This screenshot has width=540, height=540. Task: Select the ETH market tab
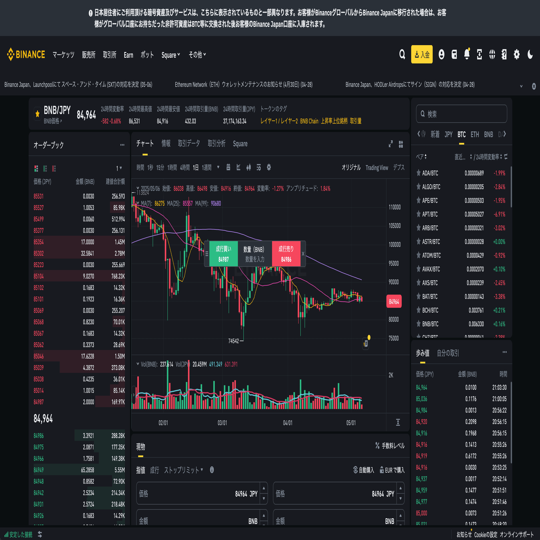(x=475, y=134)
